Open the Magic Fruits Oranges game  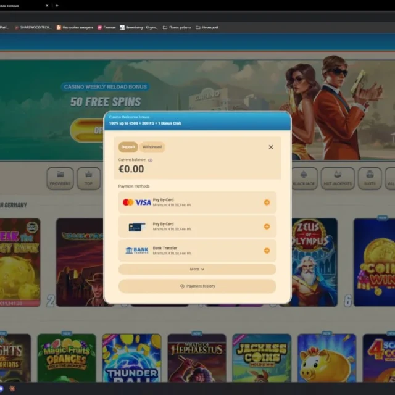coord(67,358)
